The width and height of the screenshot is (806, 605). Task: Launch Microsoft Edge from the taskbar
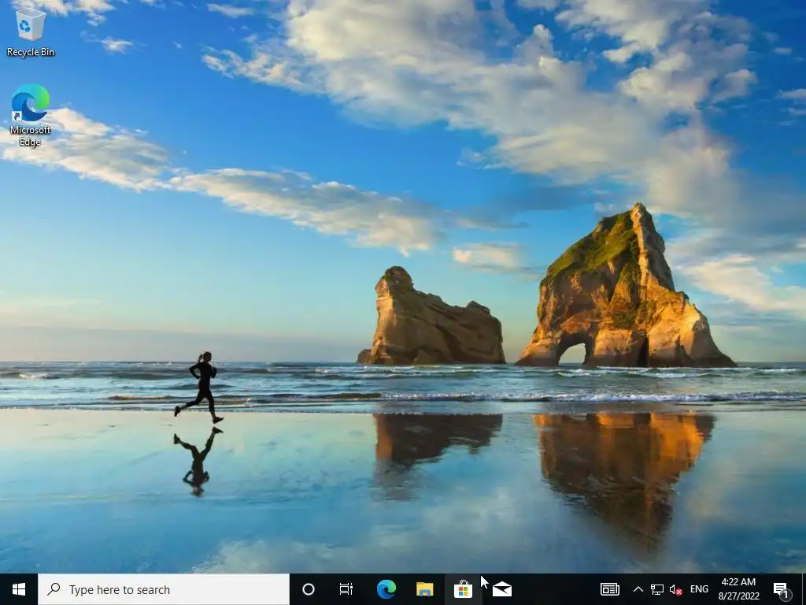[x=386, y=589]
